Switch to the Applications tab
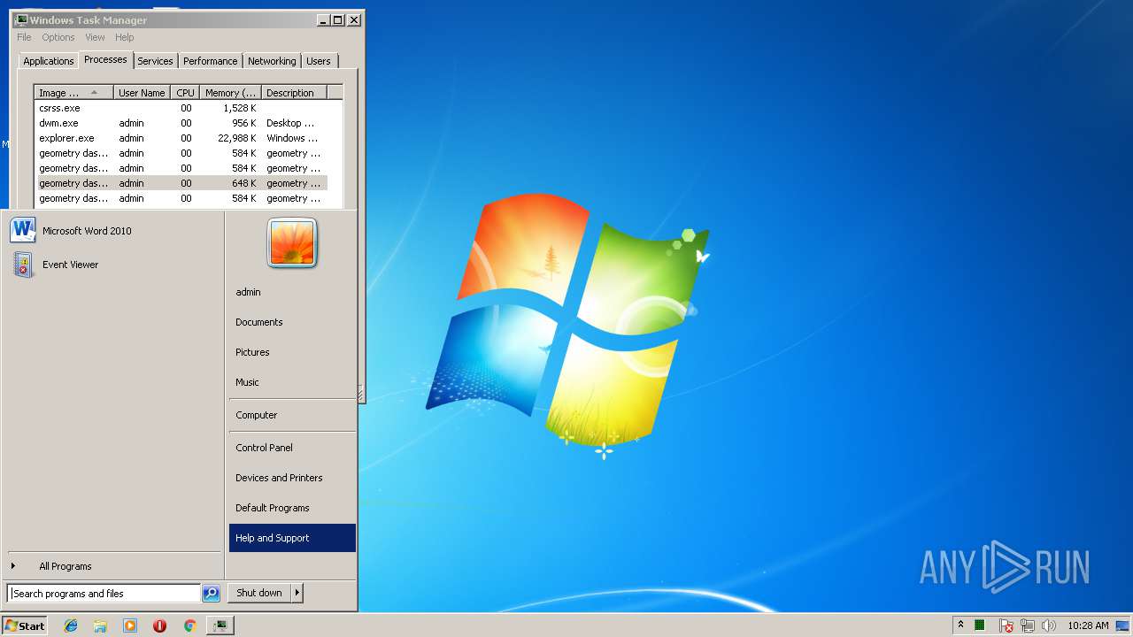 coord(48,61)
